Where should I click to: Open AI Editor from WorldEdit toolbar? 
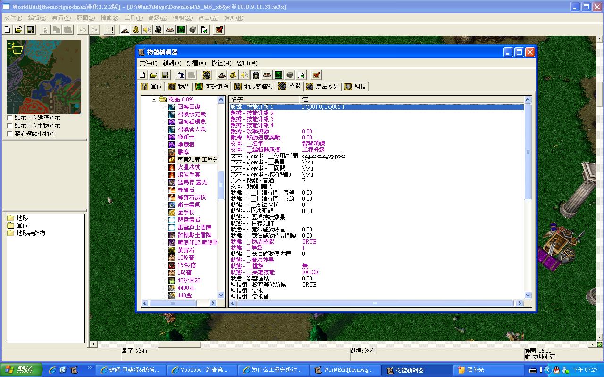click(181, 30)
